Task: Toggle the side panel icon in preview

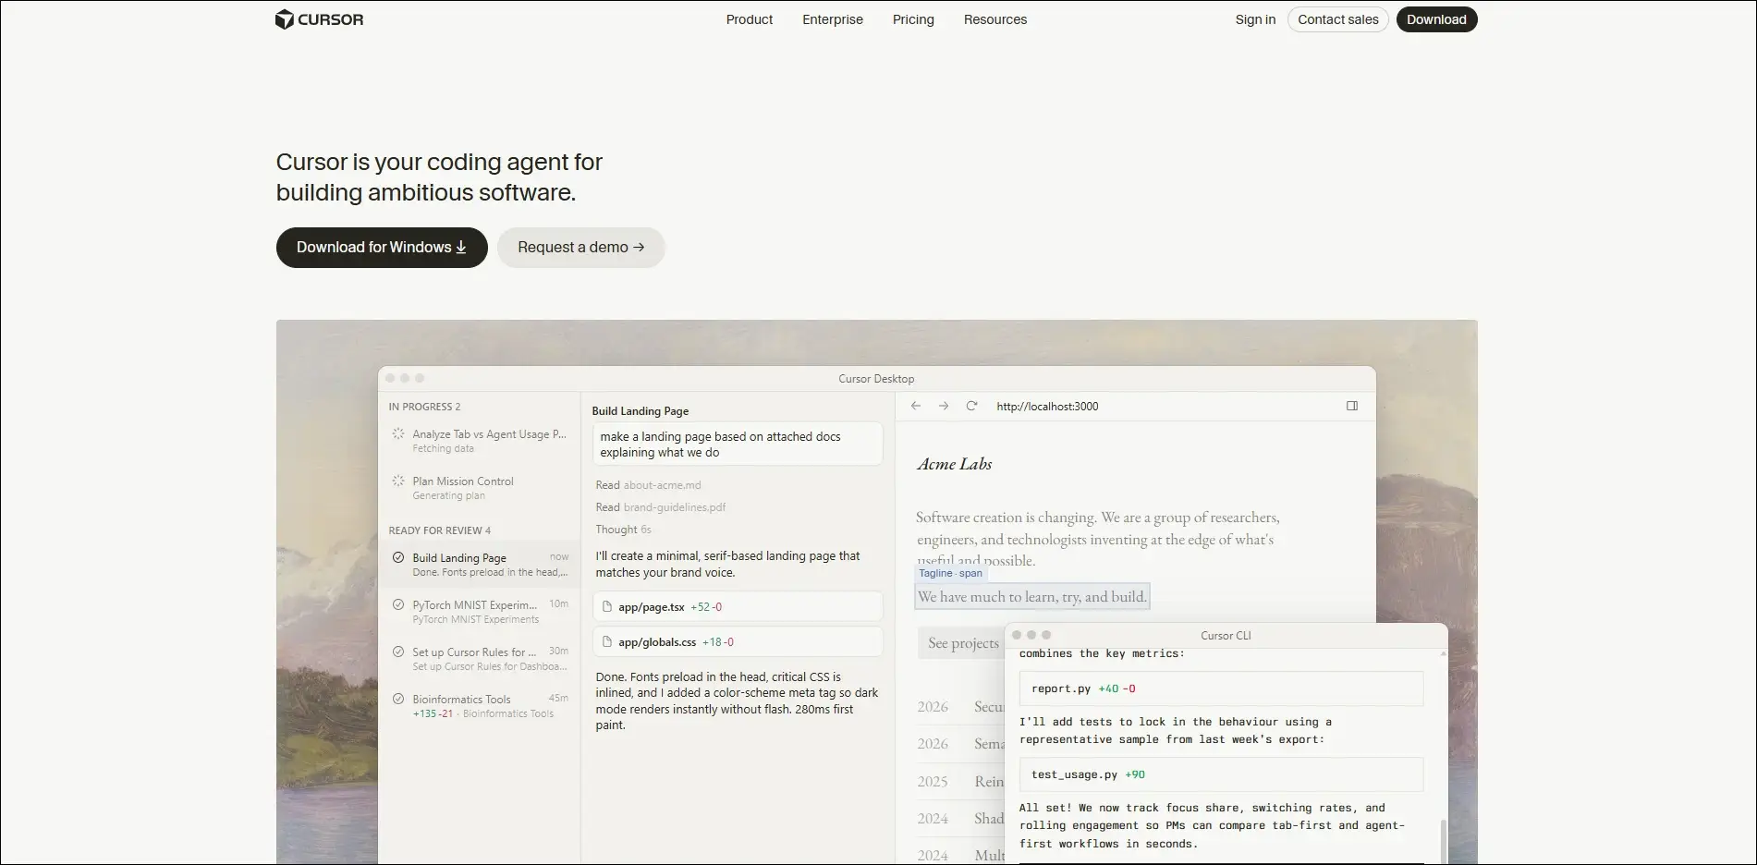Action: [x=1352, y=406]
